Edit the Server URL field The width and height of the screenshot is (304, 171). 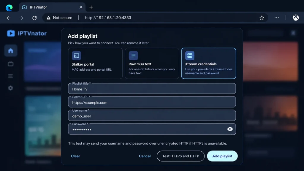[x=152, y=102]
